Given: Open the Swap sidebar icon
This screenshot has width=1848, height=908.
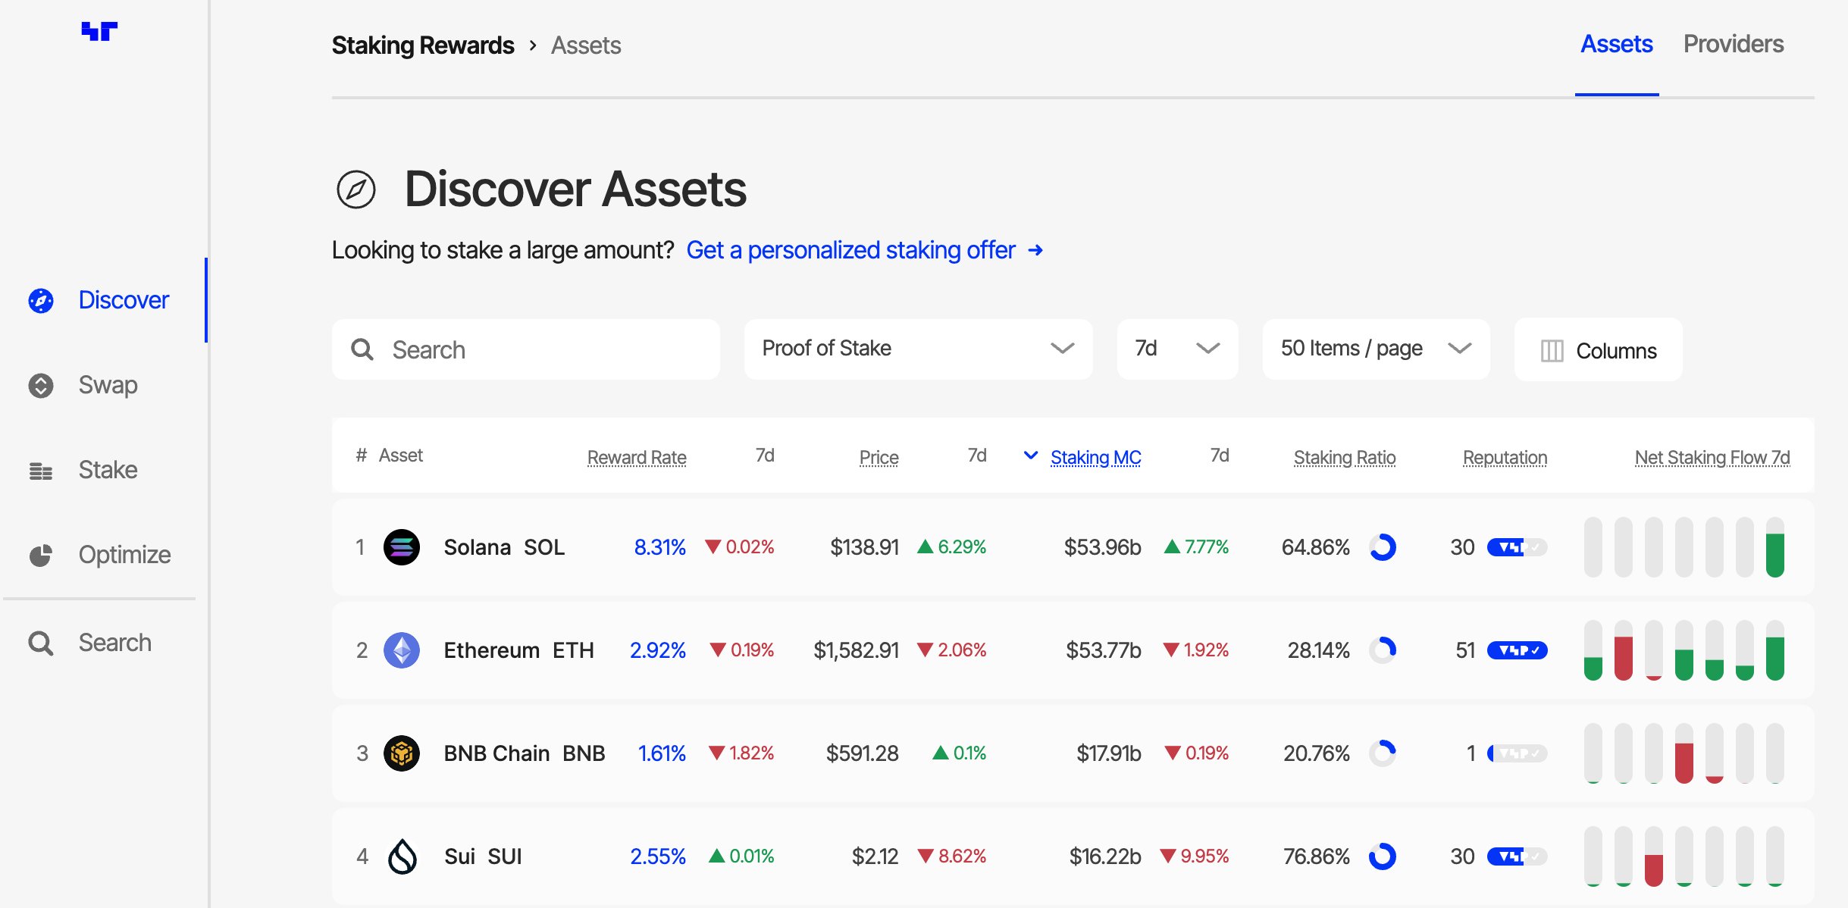Looking at the screenshot, I should 41,386.
